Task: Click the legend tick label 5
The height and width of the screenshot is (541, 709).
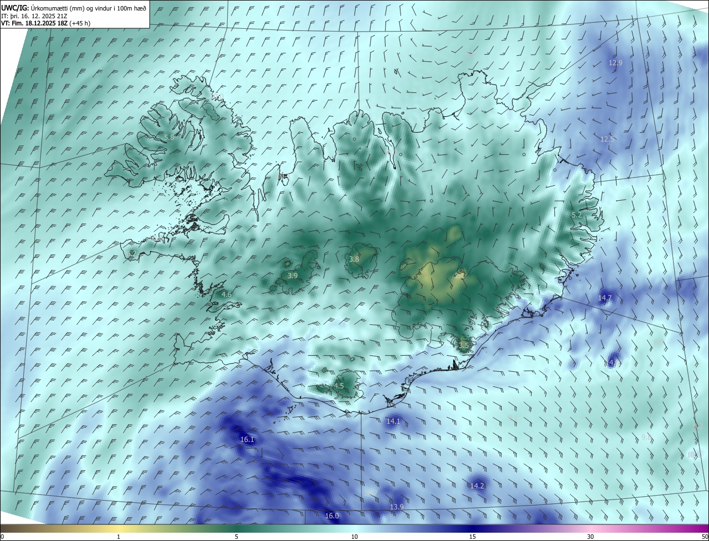Action: 237,537
